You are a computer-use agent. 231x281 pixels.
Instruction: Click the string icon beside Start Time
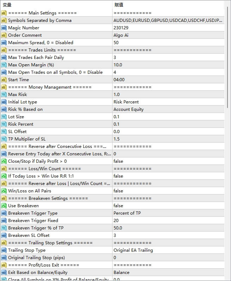pos(4,80)
